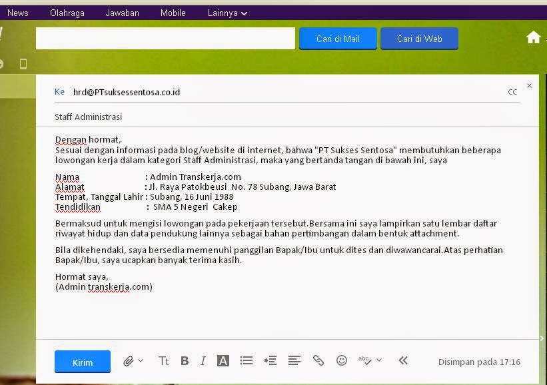Screen dimensions: 547x385
Task: Run the abc spell checker
Action: (x=363, y=360)
